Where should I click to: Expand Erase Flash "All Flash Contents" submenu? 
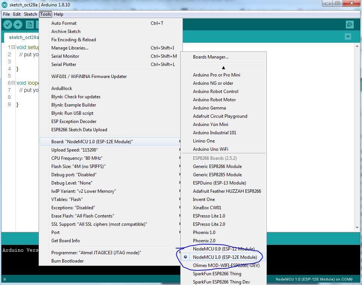click(x=110, y=216)
